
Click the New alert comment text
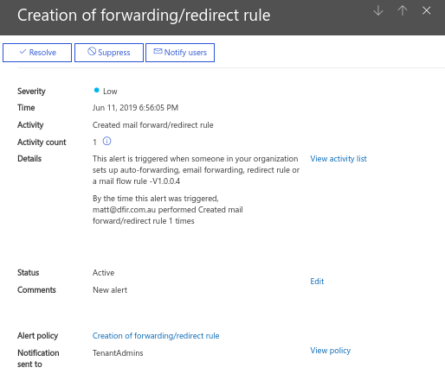pyautogui.click(x=110, y=290)
